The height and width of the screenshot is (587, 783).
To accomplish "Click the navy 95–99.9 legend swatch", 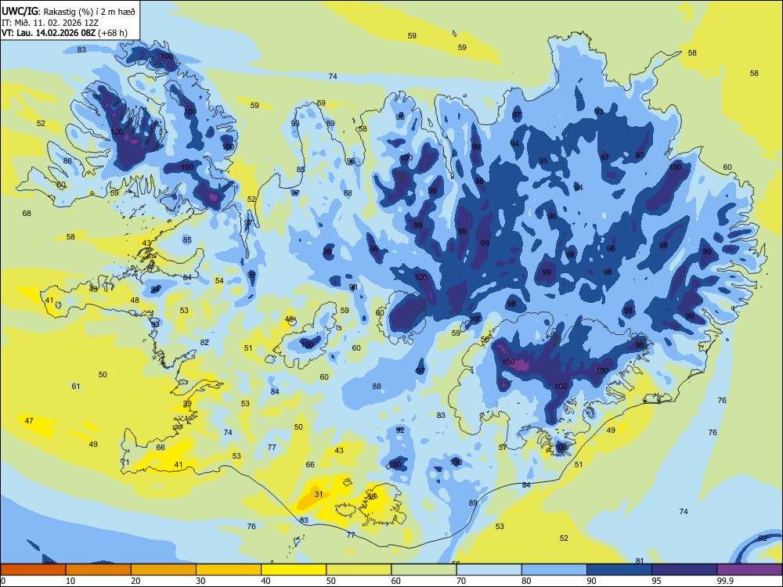I will tap(684, 570).
